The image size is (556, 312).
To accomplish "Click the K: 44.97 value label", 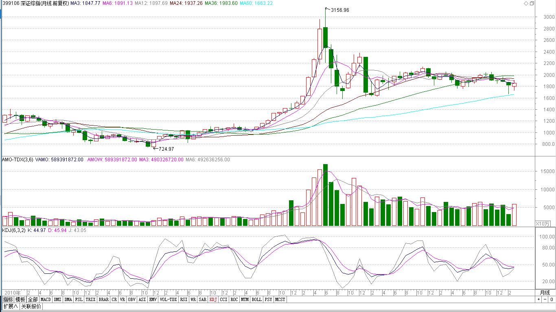I will coord(37,230).
